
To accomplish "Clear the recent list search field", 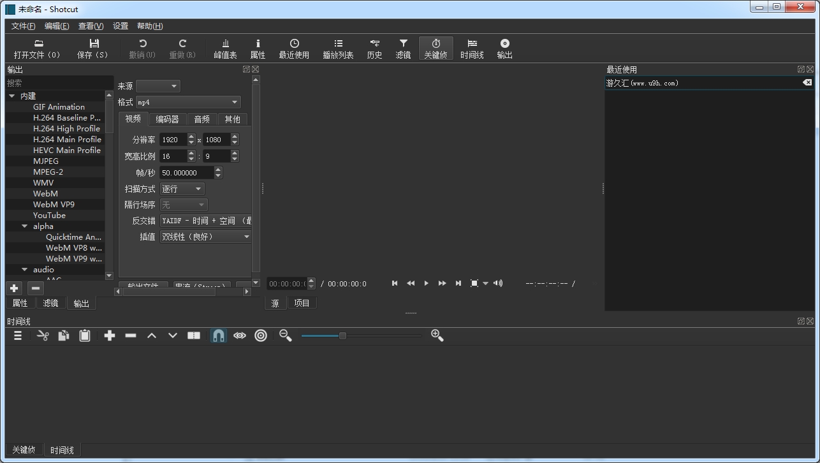I will (x=807, y=83).
